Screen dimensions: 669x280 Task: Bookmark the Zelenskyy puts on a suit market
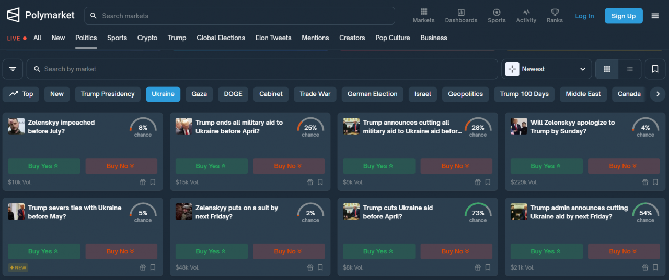click(x=320, y=267)
